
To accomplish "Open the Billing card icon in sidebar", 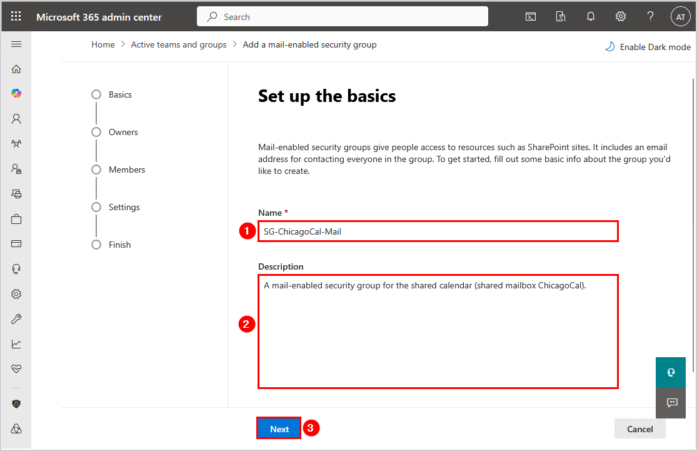I will (x=16, y=243).
